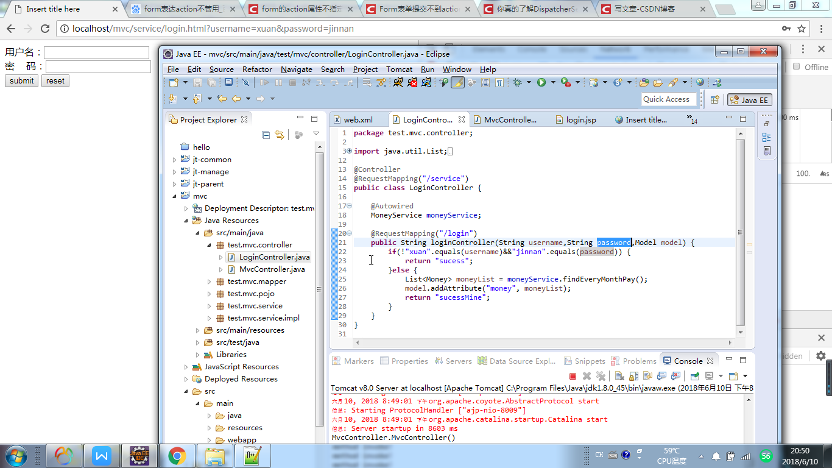The width and height of the screenshot is (832, 468).
Task: Toggle Mark Occurrences highlighter icon
Action: 458,82
